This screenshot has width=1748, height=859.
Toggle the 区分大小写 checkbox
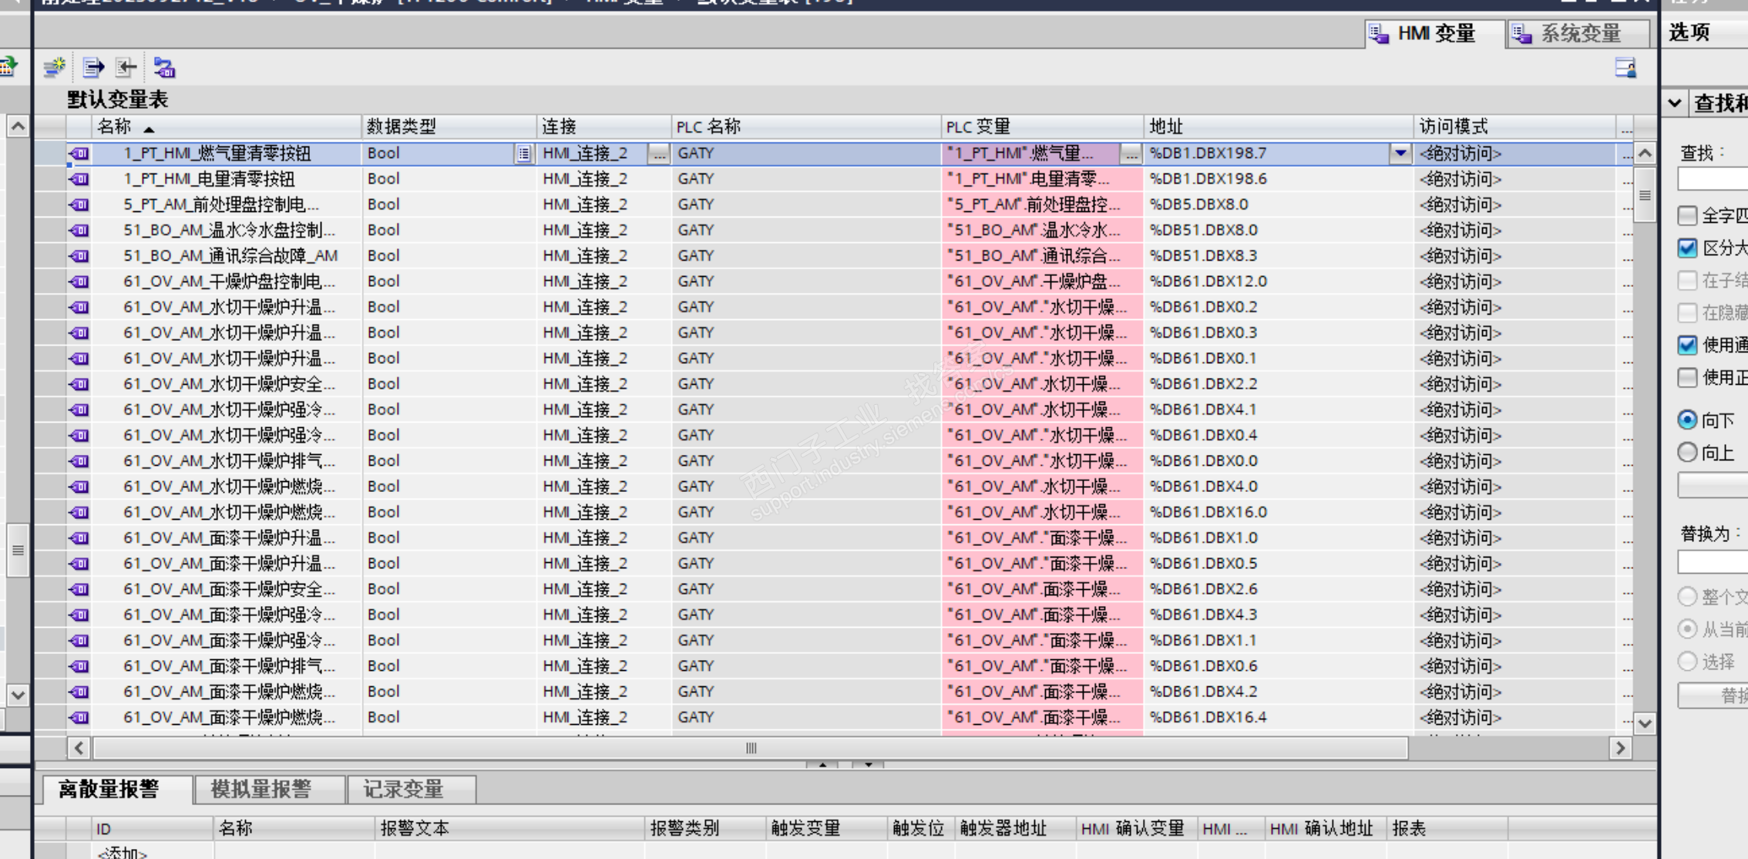pyautogui.click(x=1687, y=248)
